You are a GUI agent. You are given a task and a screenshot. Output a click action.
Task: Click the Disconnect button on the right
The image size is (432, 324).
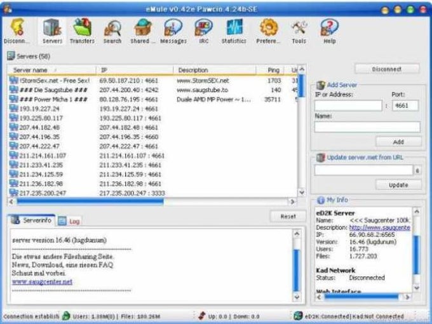tap(387, 69)
